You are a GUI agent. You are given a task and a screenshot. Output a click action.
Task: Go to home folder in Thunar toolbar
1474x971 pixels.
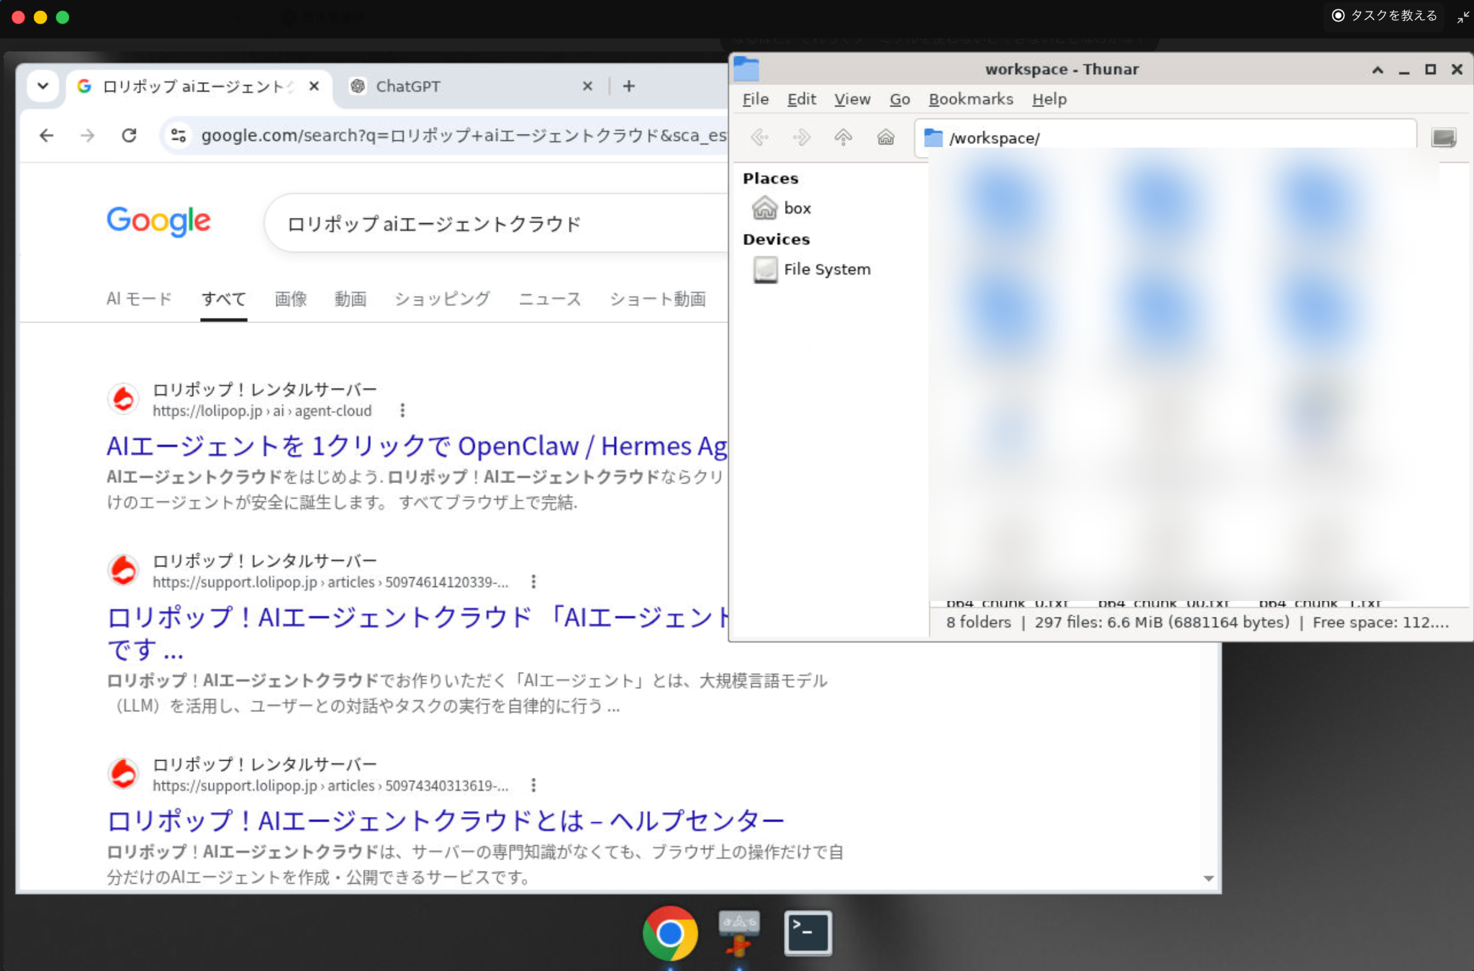pyautogui.click(x=886, y=137)
